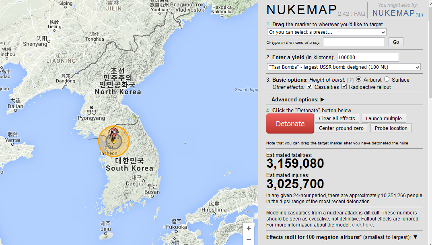The height and width of the screenshot is (245, 432).
Task: Open the height of burst help [?] link
Action: point(350,80)
